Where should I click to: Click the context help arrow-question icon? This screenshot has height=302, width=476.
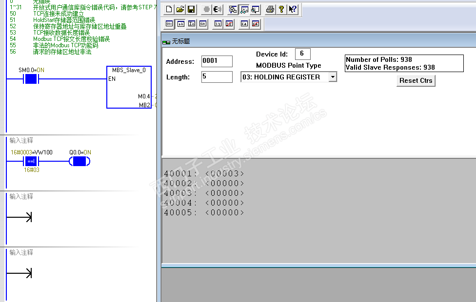click(293, 9)
